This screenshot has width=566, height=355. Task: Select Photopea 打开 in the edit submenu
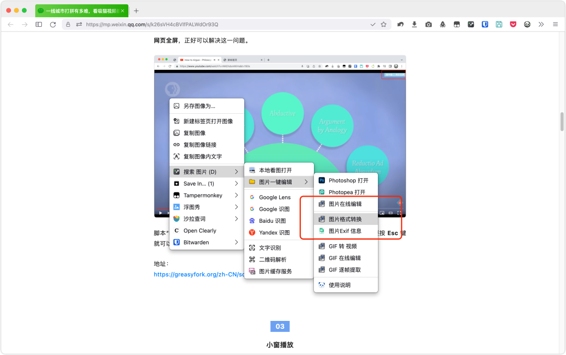click(x=346, y=192)
